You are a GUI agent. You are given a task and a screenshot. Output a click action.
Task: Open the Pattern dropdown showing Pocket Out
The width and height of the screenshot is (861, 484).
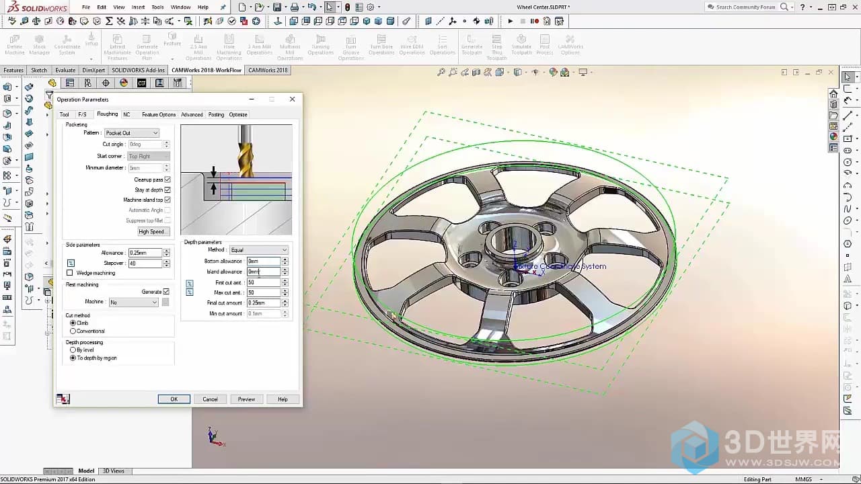pyautogui.click(x=132, y=133)
